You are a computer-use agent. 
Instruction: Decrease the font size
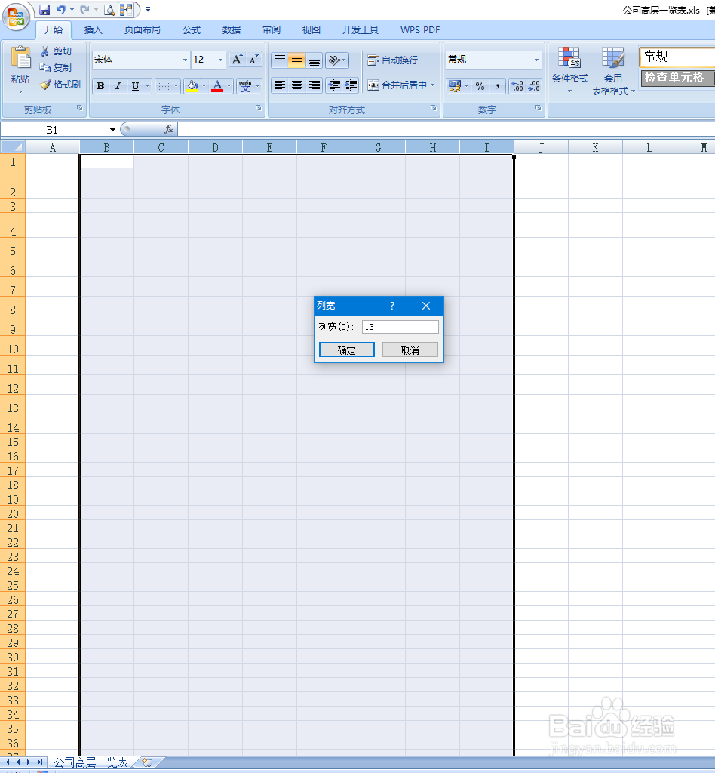(x=253, y=60)
